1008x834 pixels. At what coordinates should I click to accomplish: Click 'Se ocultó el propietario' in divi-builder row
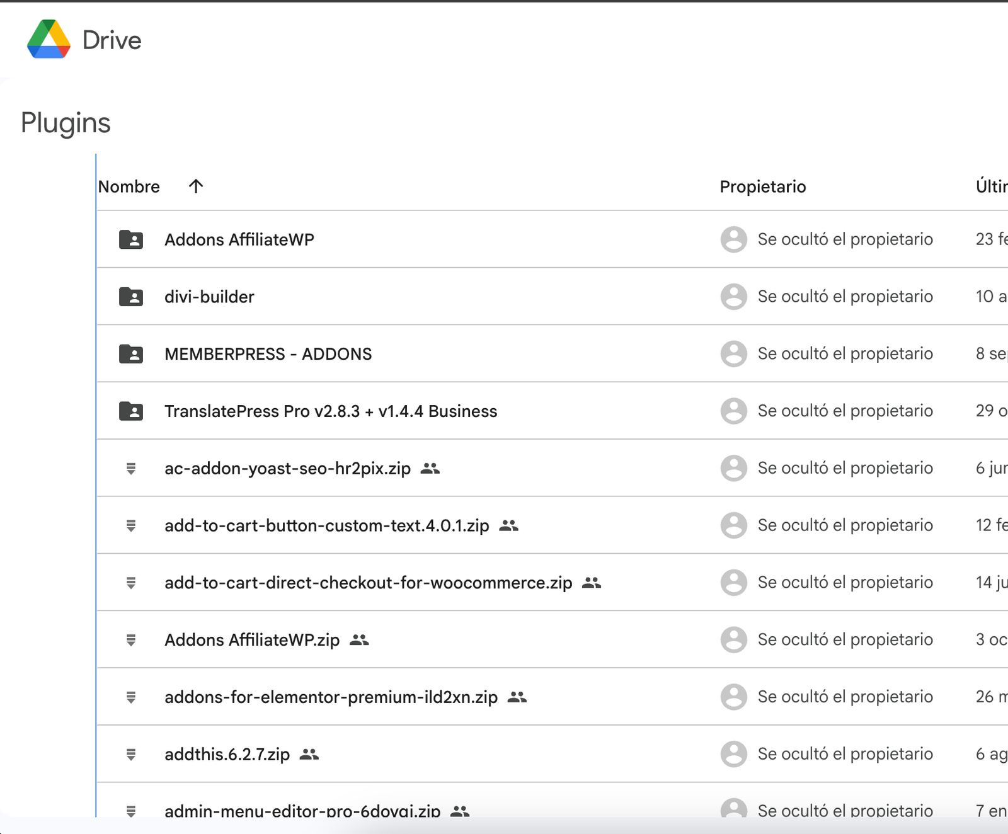(x=845, y=297)
